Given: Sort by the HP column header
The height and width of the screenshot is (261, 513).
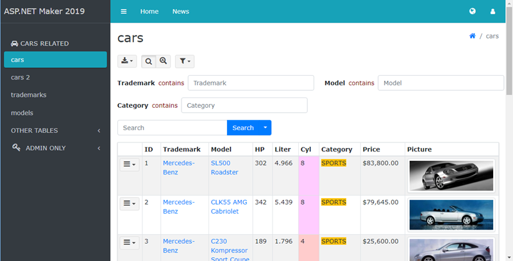Looking at the screenshot, I should 260,149.
